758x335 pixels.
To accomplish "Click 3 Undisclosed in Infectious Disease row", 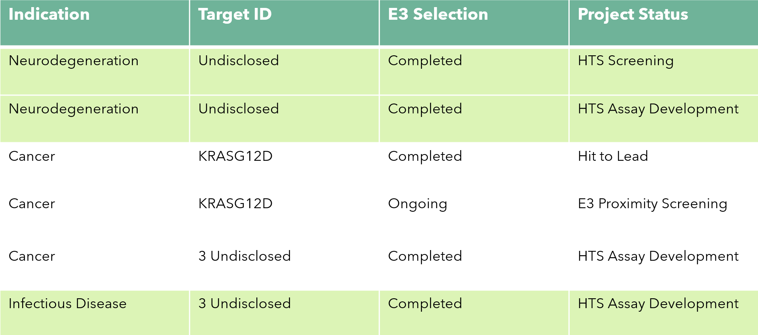I will click(x=244, y=303).
